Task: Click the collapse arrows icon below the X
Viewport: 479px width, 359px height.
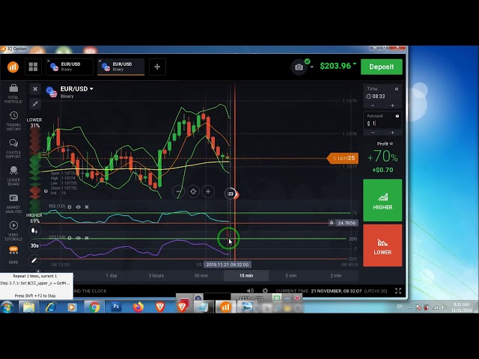Action: click(35, 103)
